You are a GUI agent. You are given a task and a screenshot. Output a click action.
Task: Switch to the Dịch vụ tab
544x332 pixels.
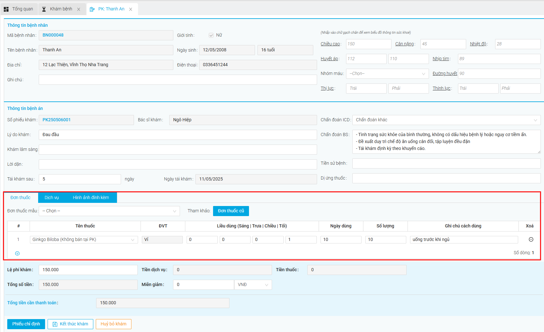[x=52, y=197]
